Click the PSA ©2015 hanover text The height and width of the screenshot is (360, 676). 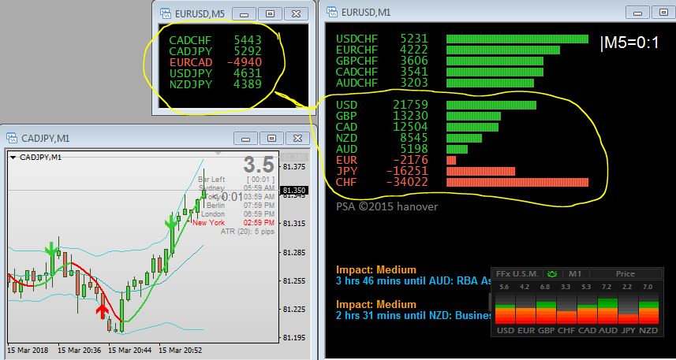click(387, 206)
